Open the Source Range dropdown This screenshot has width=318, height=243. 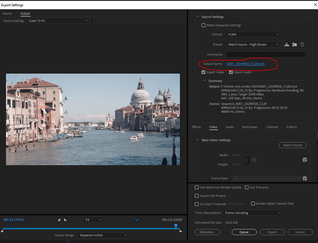[103, 235]
